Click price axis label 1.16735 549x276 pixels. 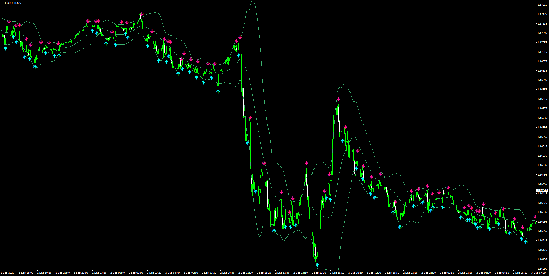542,118
